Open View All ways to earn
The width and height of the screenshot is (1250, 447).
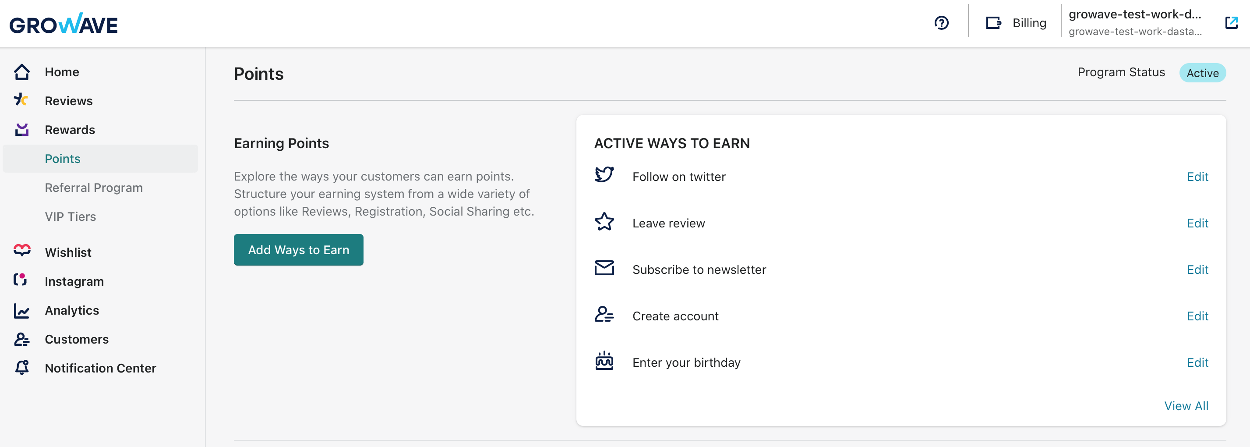1186,406
